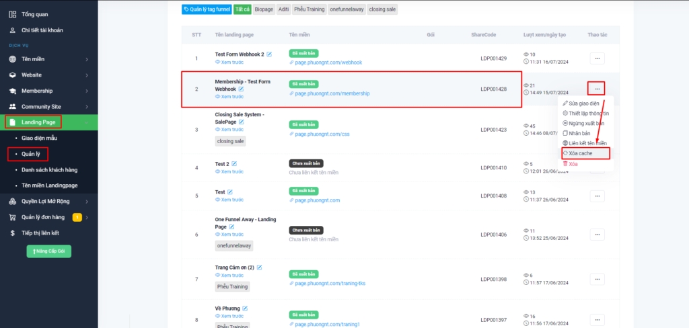Image resolution: width=689 pixels, height=328 pixels.
Task: Click the Quản lý đơn hàng cart icon
Action: coord(12,217)
